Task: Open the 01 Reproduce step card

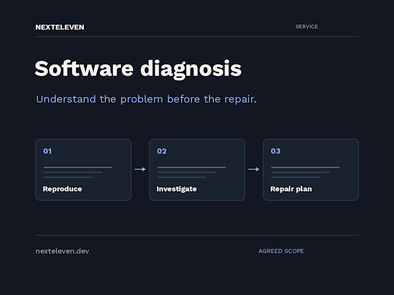Action: (83, 170)
